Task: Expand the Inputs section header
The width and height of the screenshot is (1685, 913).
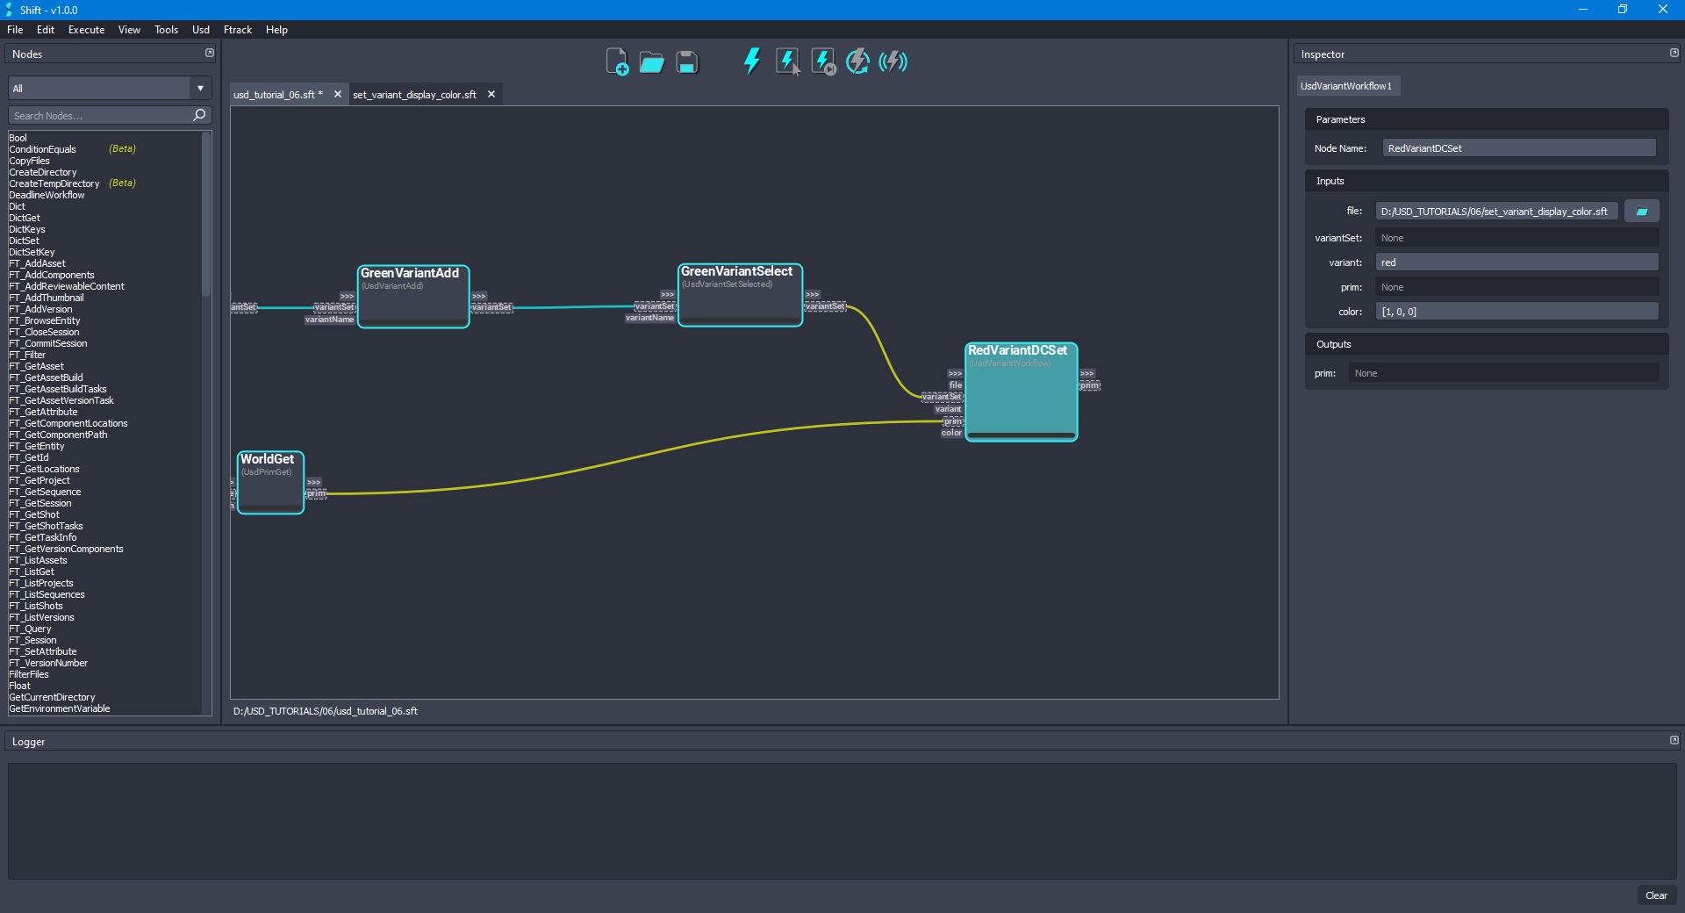Action: 1330,181
